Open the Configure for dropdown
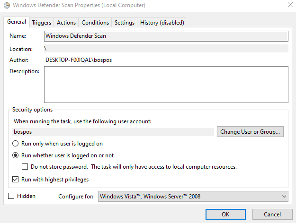 (193, 197)
